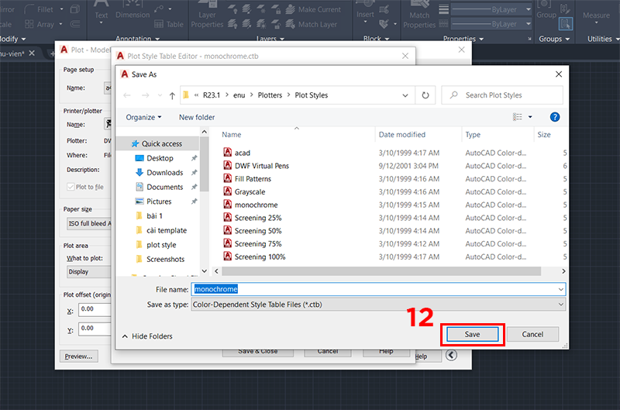The image size is (620, 410).
Task: Click the refresh button next to address bar
Action: (425, 95)
